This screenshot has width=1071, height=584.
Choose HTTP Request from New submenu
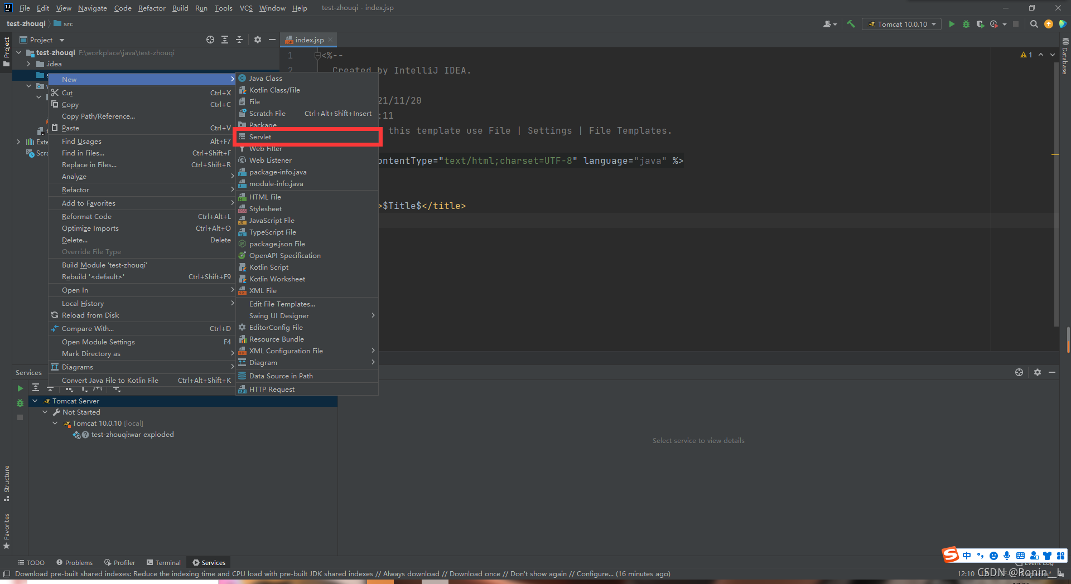coord(307,389)
